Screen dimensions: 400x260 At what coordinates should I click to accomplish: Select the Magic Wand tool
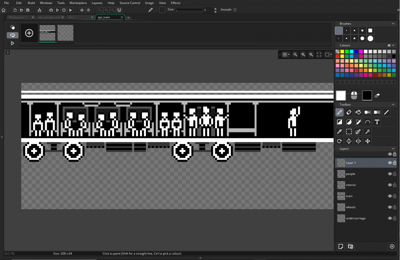click(x=368, y=131)
